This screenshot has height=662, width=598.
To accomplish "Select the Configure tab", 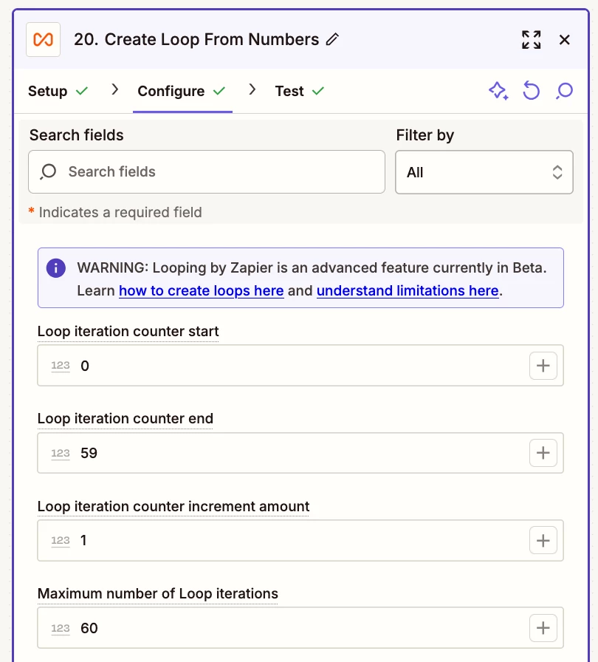I will tap(182, 91).
